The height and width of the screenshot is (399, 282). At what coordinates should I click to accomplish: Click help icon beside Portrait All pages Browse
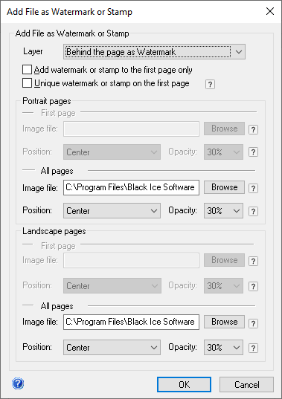tap(253, 188)
